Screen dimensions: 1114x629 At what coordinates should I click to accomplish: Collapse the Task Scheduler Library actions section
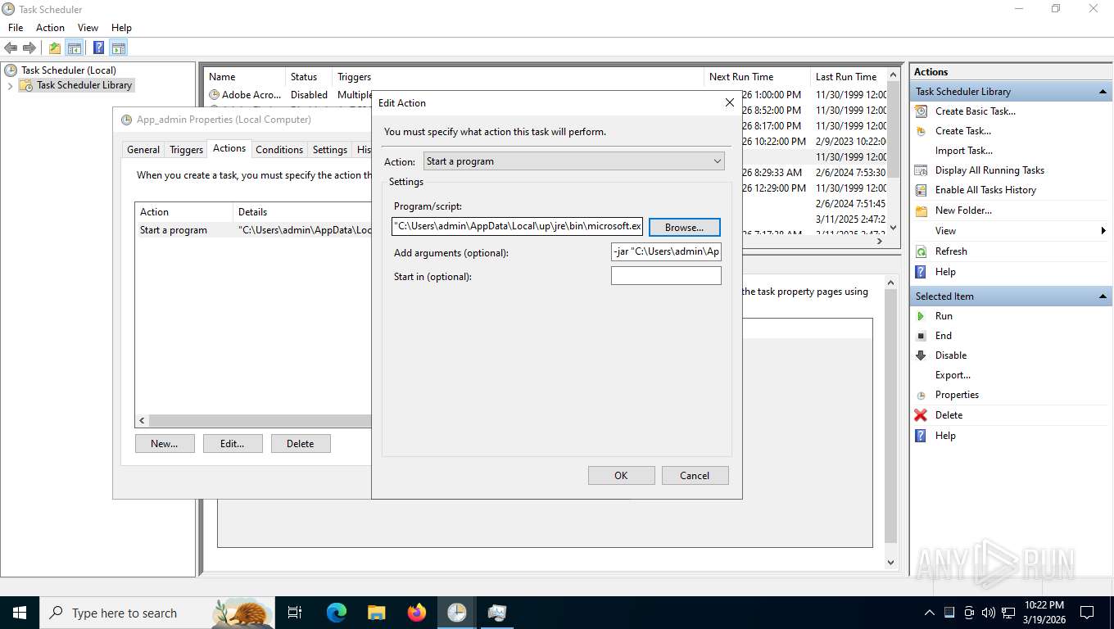pos(1103,92)
